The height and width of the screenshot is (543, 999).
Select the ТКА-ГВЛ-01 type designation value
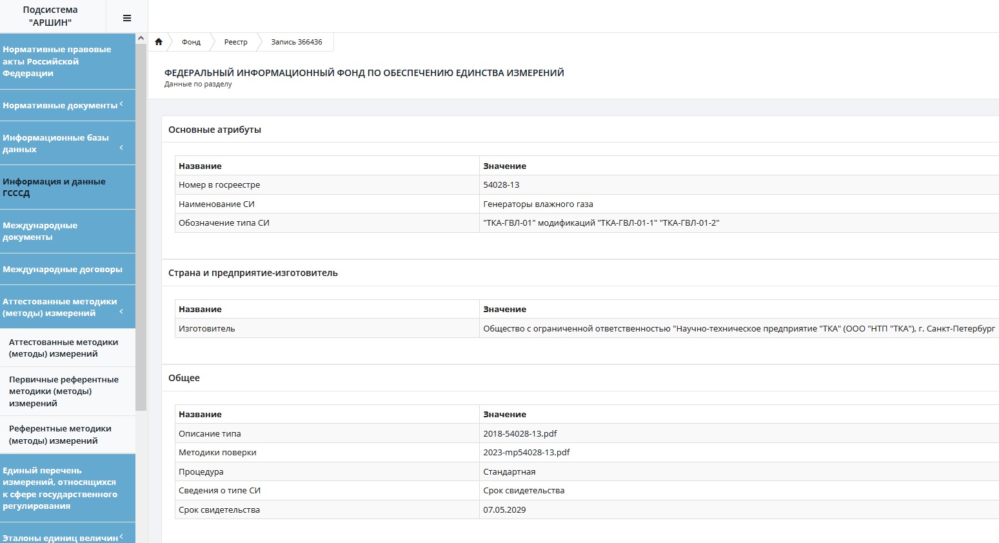tap(601, 222)
